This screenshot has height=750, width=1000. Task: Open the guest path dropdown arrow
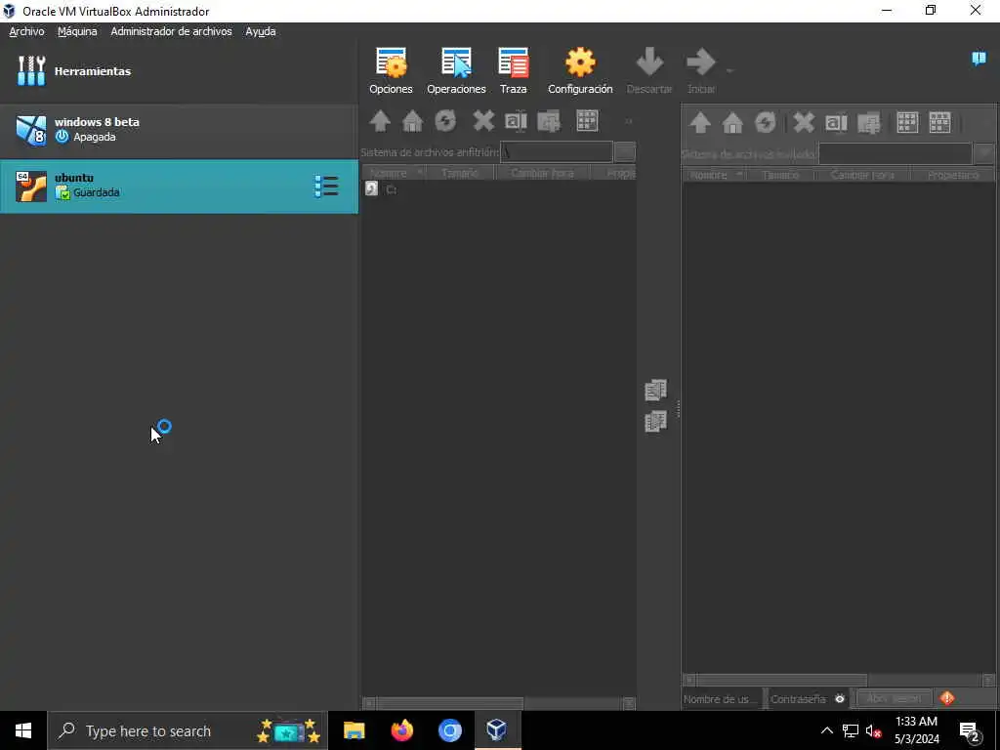983,153
